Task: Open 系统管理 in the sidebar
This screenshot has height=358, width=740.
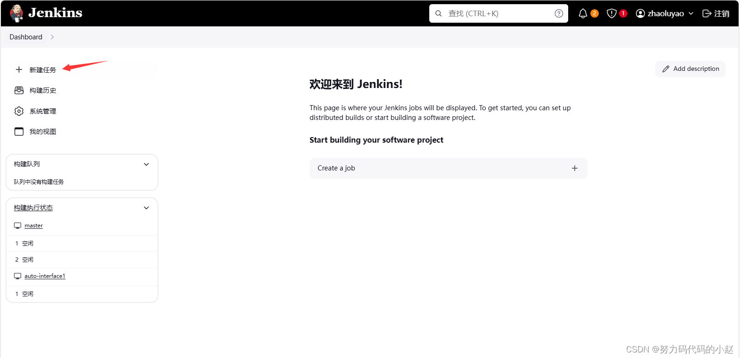Action: pyautogui.click(x=43, y=111)
